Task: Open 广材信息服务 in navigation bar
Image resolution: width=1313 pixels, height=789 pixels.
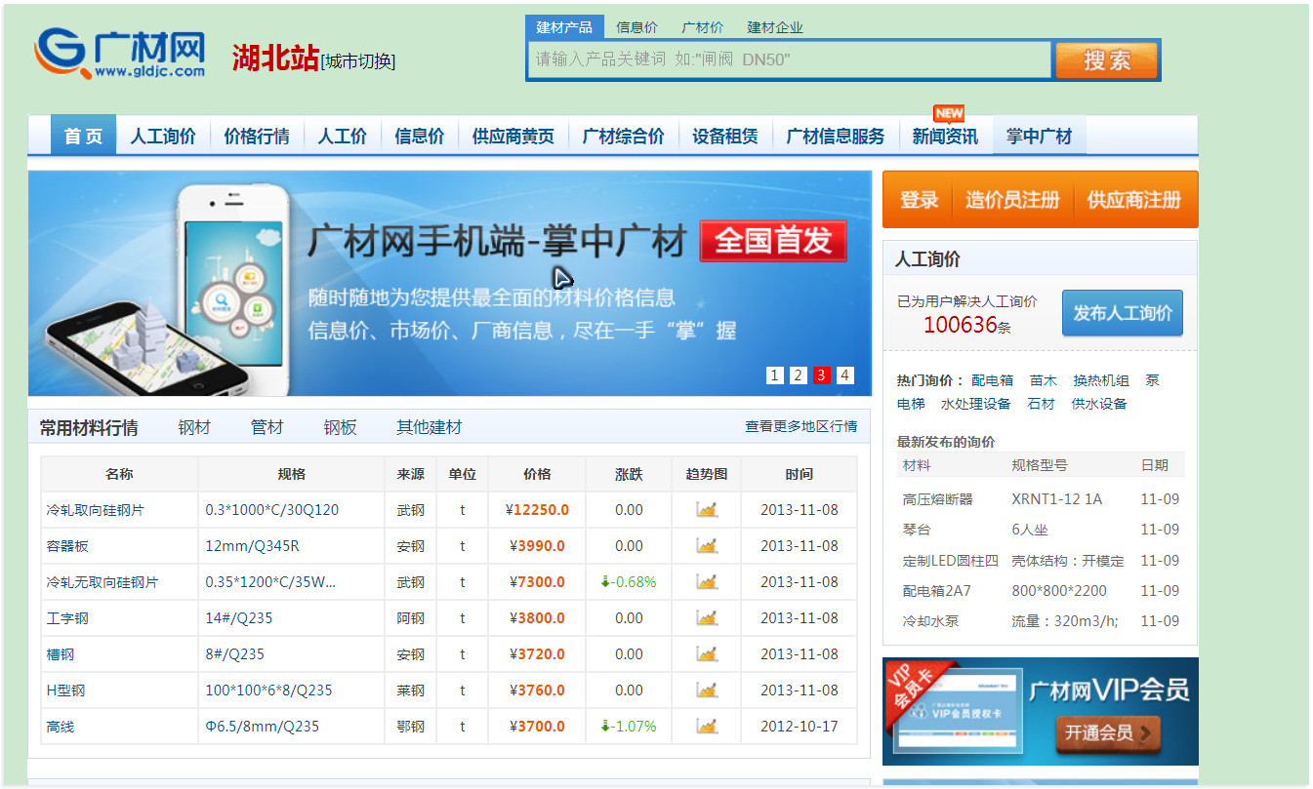Action: click(836, 137)
